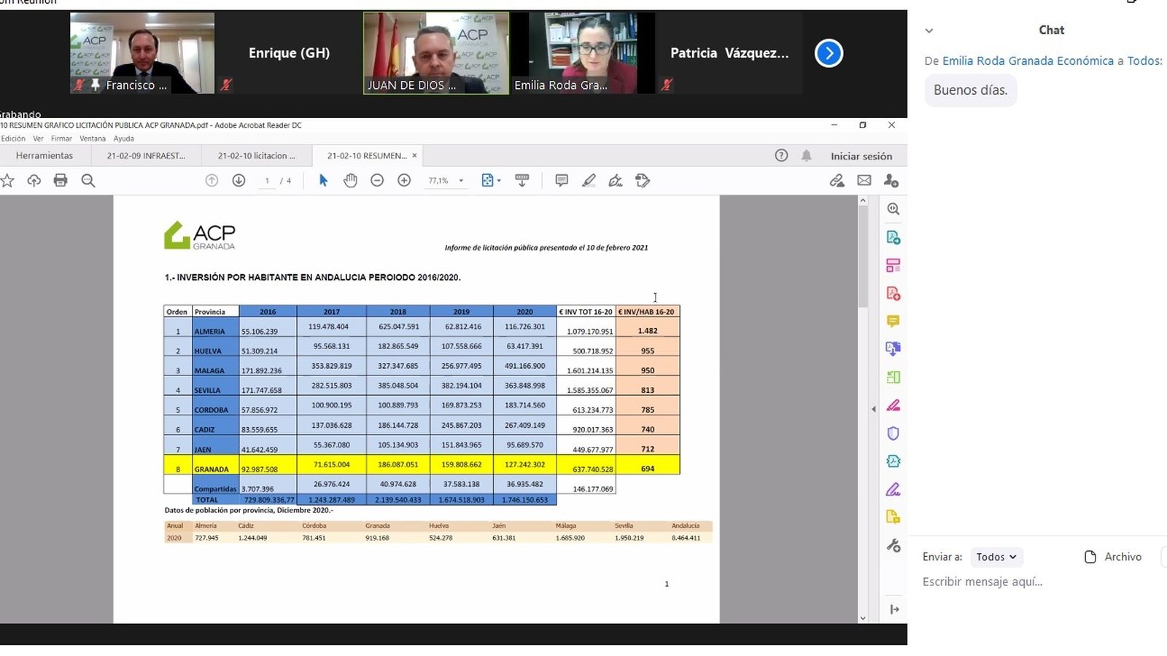Click the Archivo button in chat
Image resolution: width=1167 pixels, height=656 pixels.
(x=1113, y=557)
